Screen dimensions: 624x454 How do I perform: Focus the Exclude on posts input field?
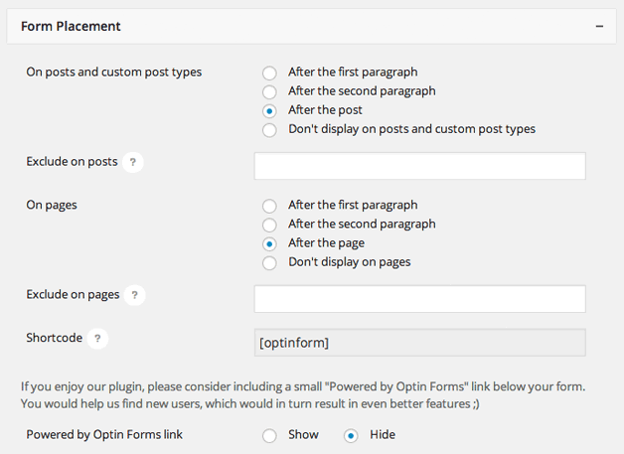420,166
